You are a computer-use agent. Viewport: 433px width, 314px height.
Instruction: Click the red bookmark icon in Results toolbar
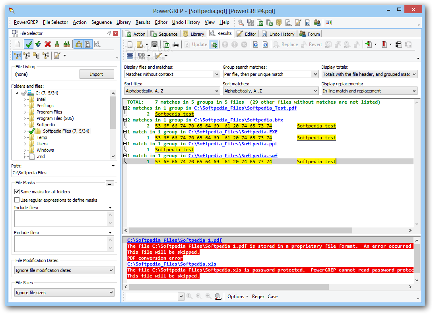[x=384, y=44]
